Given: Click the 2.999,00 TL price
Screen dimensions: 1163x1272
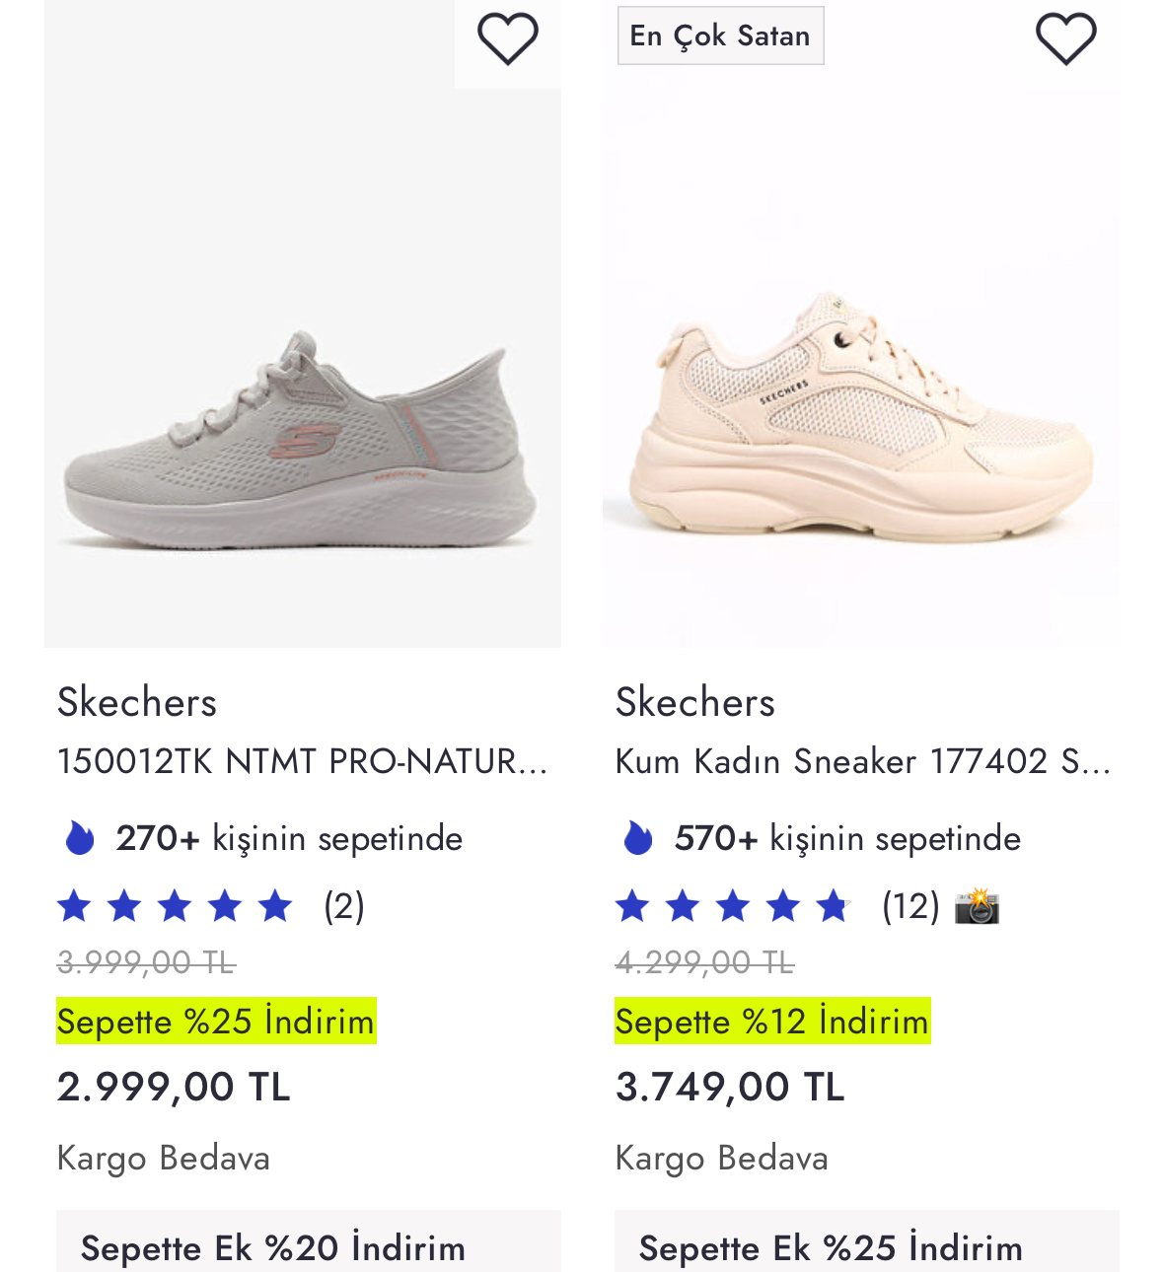Looking at the screenshot, I should pos(174,1087).
